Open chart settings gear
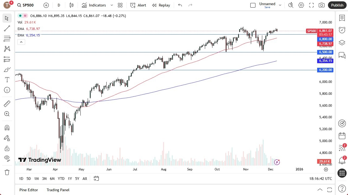The height and width of the screenshot is (195, 348). (301, 5)
